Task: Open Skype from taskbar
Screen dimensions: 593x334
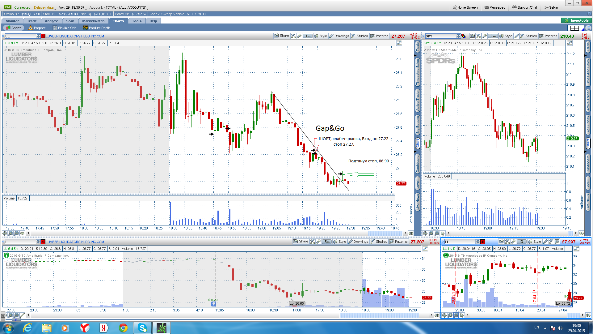Action: [x=142, y=328]
